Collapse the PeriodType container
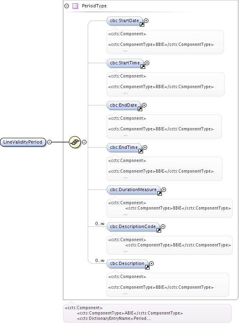 point(66,6)
